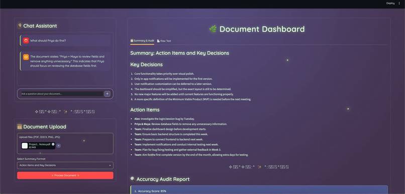This screenshot has height=194, width=405.
Task: Click the 'What should Priya do first?' message
Action: pos(48,41)
